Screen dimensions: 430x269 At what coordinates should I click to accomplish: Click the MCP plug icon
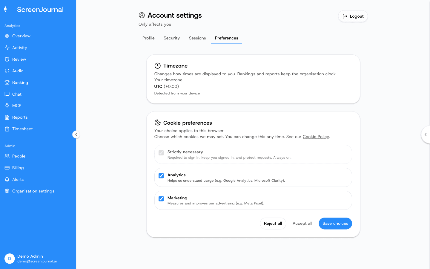coord(7,106)
